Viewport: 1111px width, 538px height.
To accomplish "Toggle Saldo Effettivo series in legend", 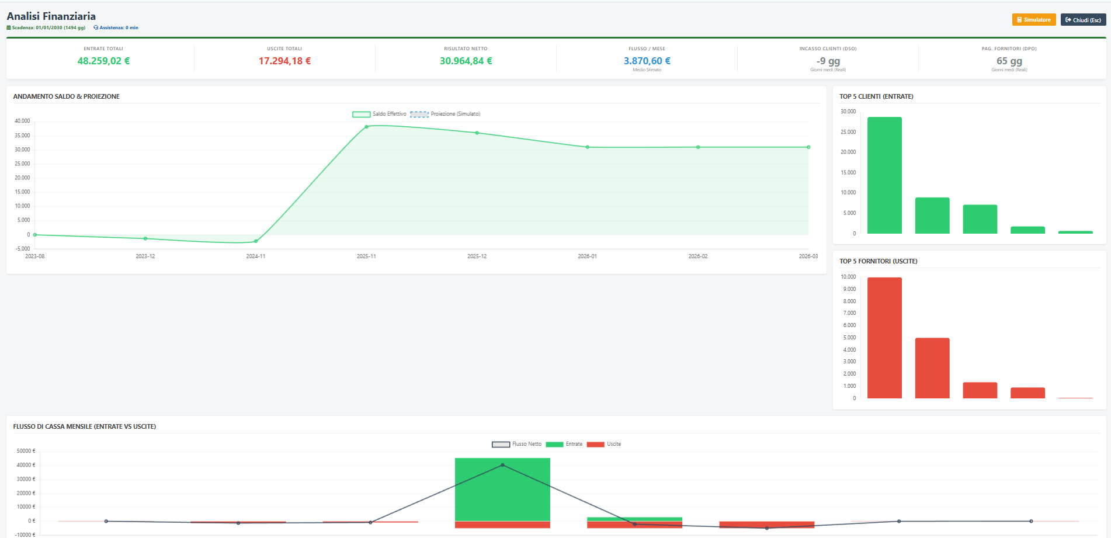I will [379, 114].
